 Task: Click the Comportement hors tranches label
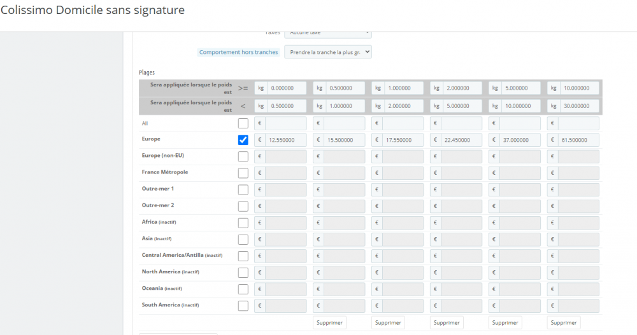point(238,52)
